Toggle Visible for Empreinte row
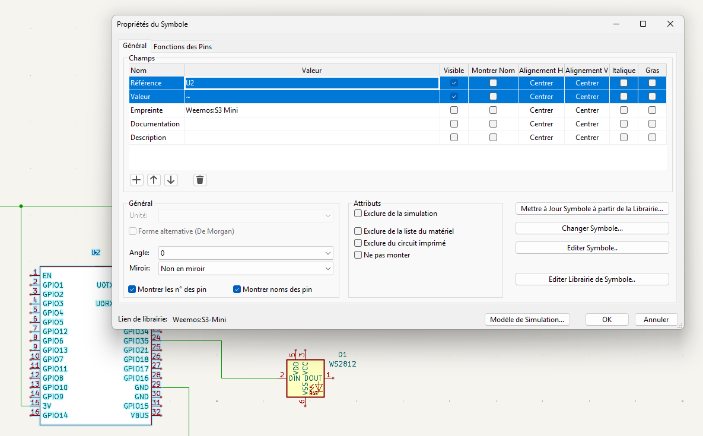The height and width of the screenshot is (436, 703). pos(454,110)
